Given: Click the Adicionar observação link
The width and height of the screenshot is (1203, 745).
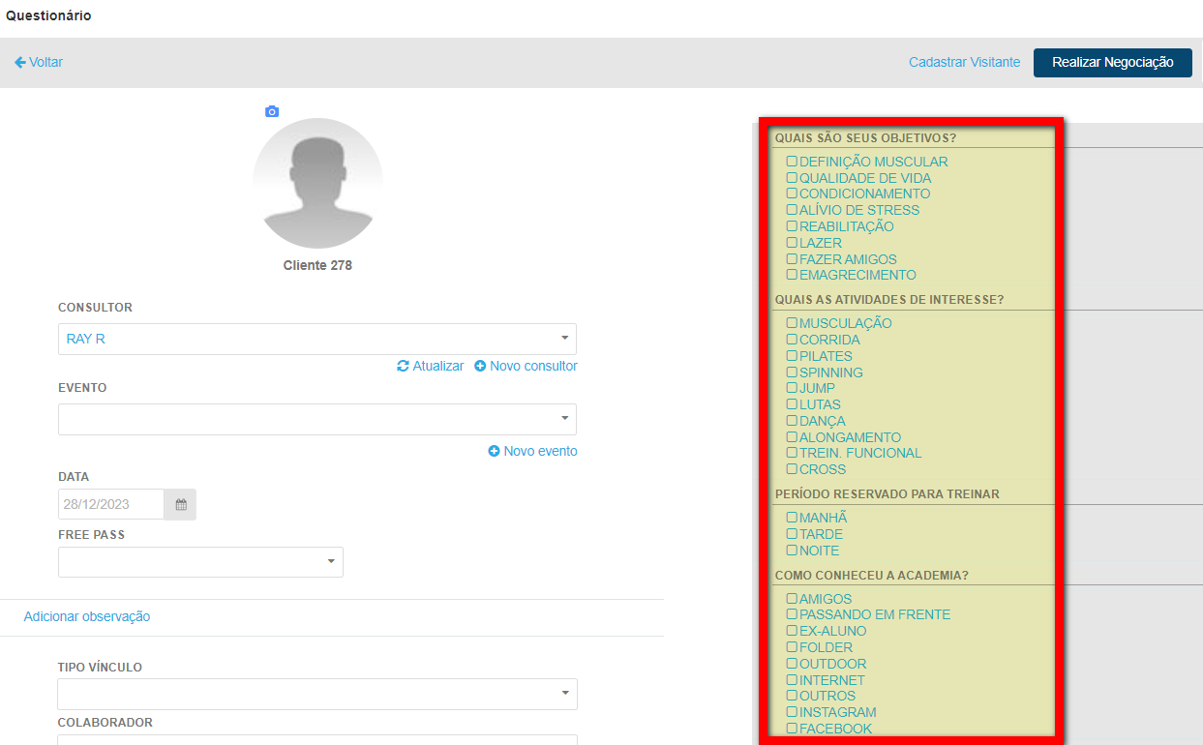Looking at the screenshot, I should coord(87,616).
